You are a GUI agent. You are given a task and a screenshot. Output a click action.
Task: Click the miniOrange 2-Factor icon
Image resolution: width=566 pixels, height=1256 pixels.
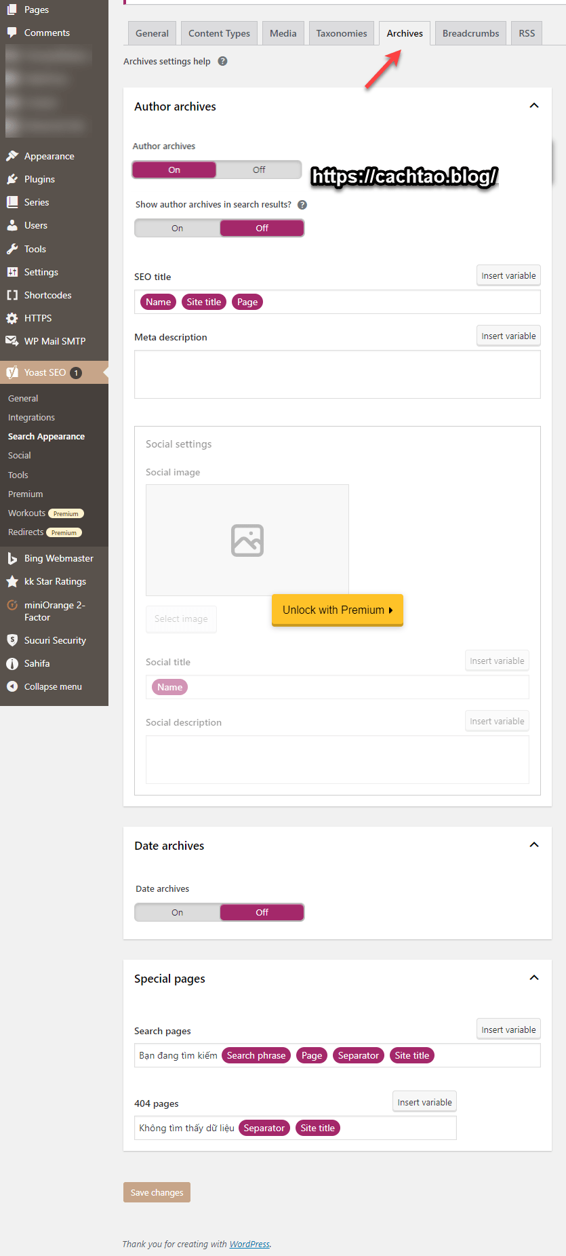point(12,605)
